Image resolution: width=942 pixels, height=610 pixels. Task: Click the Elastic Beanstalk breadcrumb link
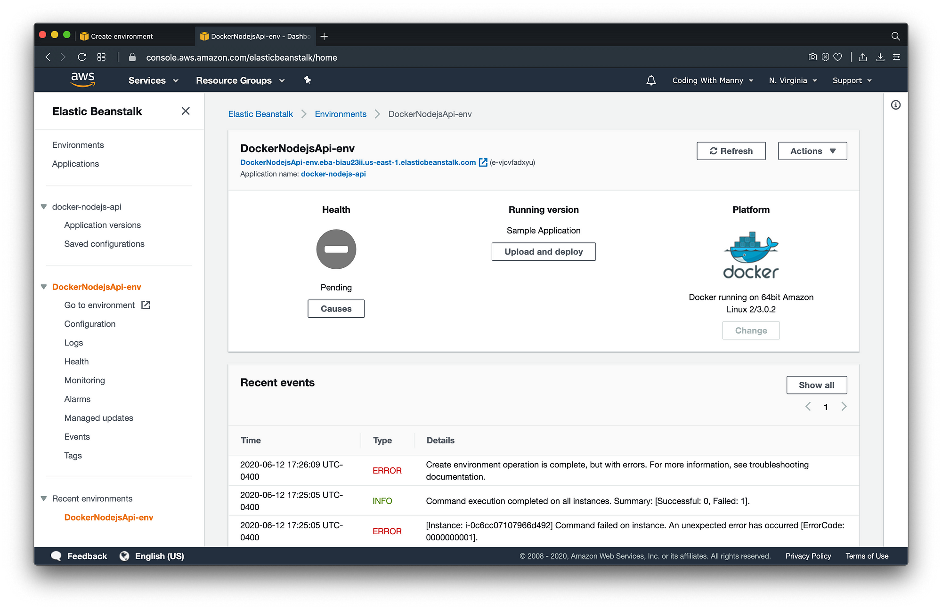[x=260, y=114]
